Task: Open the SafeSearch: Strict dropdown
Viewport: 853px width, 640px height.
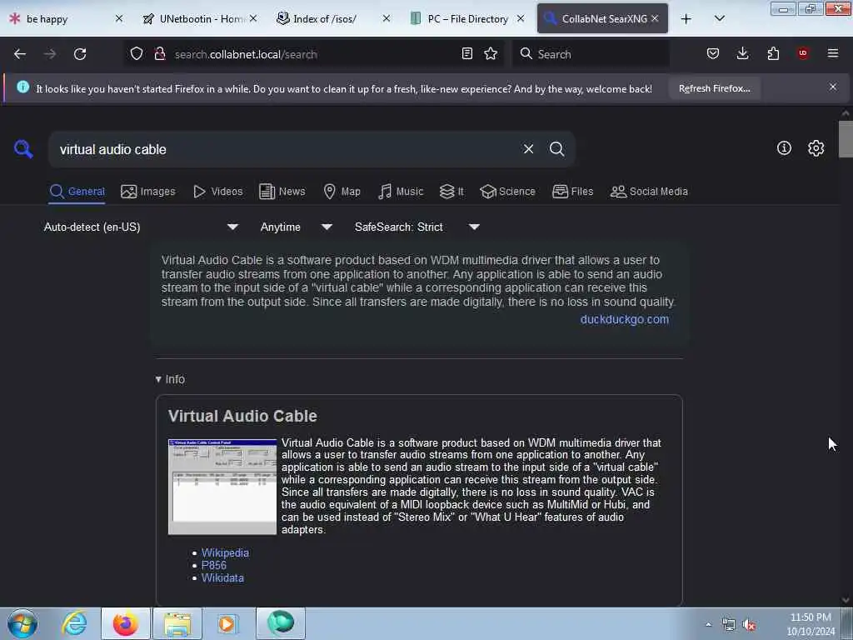Action: pos(417,227)
